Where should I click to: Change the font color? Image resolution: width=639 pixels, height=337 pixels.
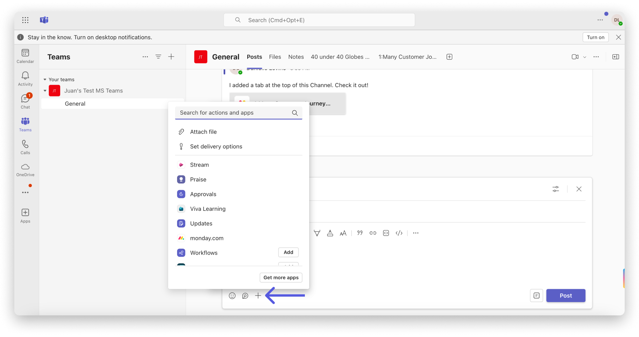330,233
